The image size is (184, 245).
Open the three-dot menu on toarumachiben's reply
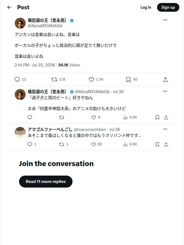[x=165, y=129]
